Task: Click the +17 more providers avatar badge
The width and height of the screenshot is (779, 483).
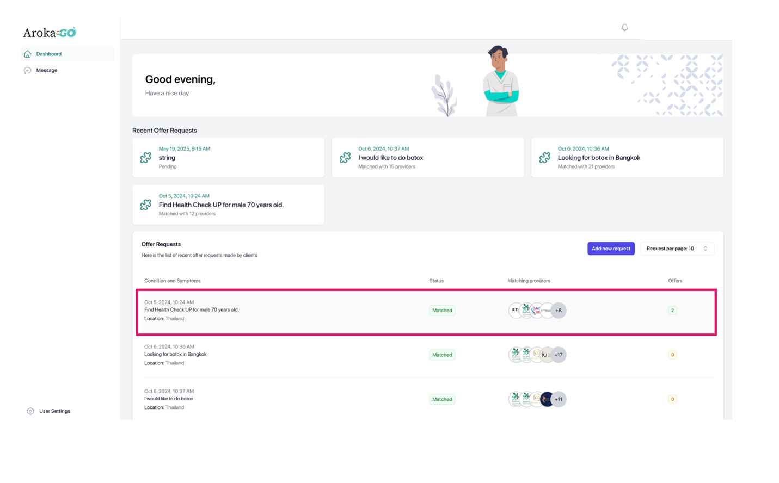Action: pos(559,355)
